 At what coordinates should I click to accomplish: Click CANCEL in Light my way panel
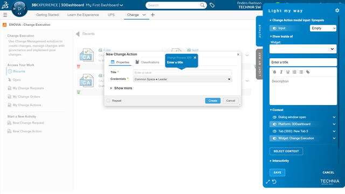click(328, 172)
